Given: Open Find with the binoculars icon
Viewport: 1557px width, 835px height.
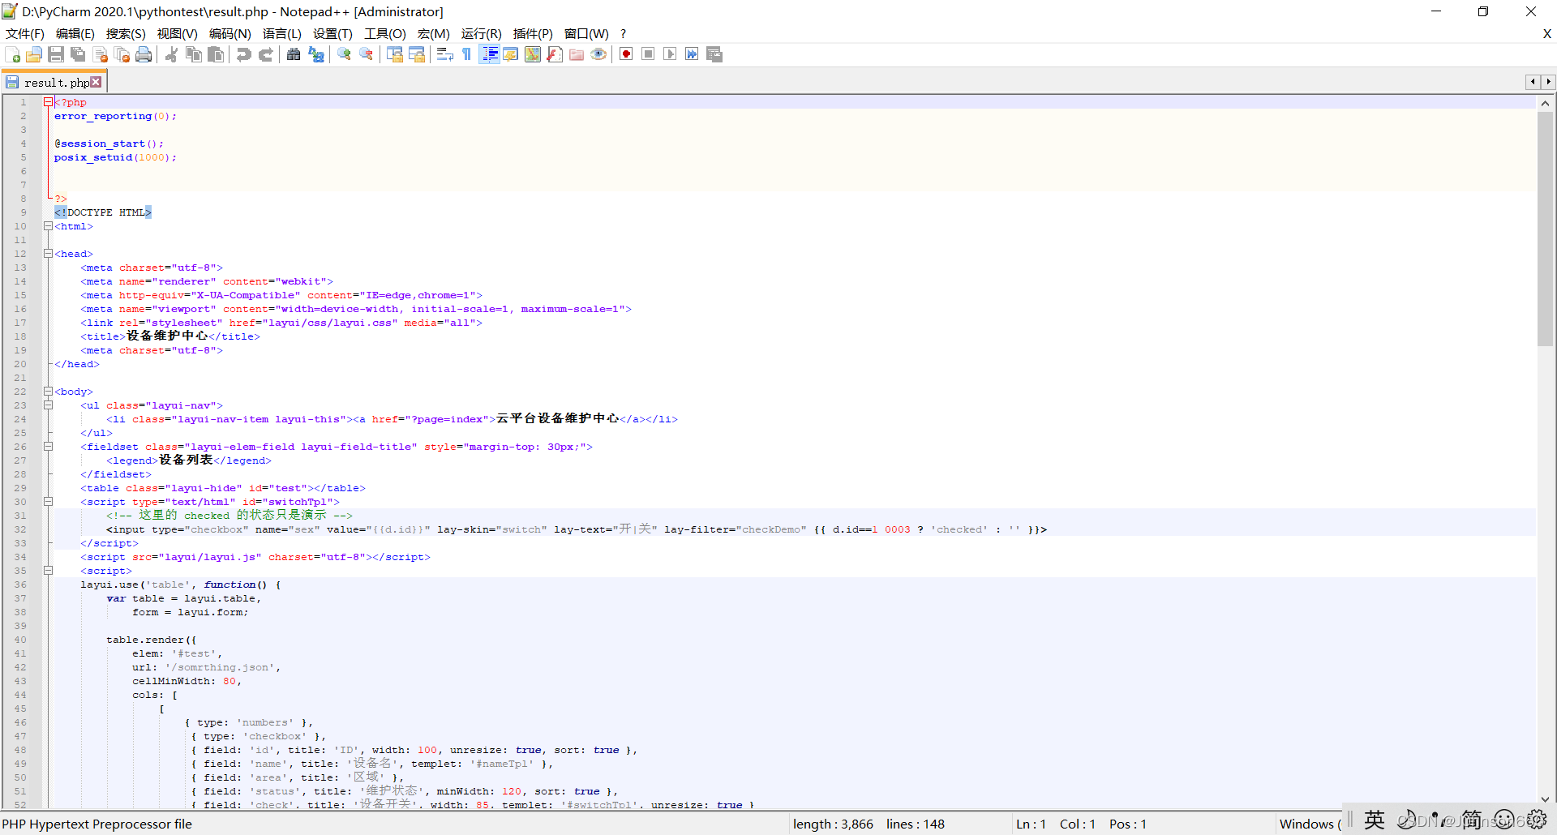Looking at the screenshot, I should pos(294,54).
